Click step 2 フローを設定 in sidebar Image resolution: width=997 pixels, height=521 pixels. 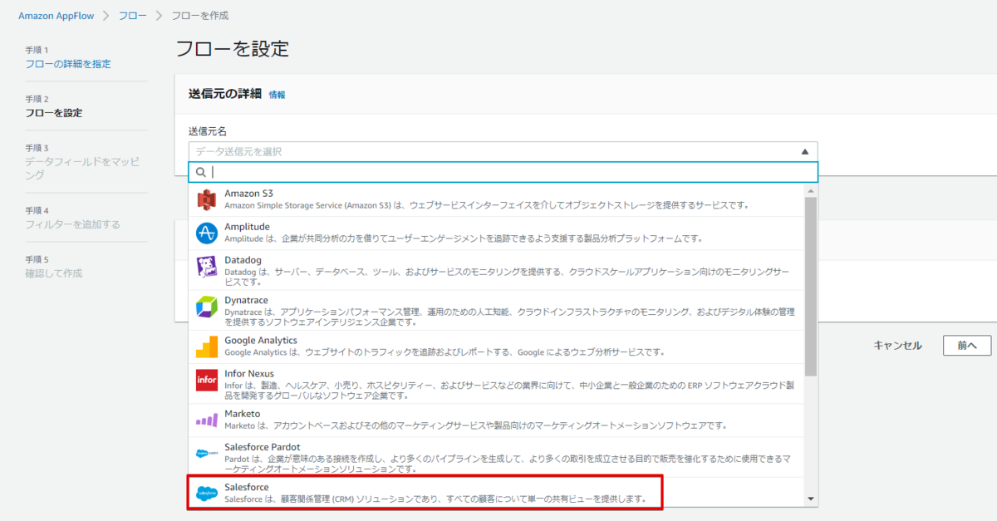point(53,113)
